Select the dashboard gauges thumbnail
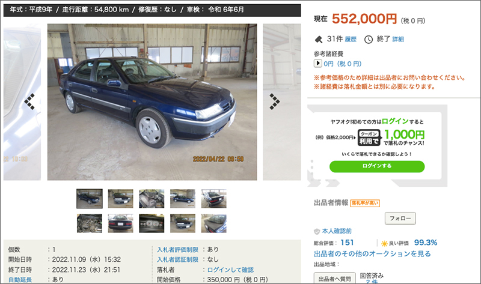The width and height of the screenshot is (481, 284). point(152,223)
